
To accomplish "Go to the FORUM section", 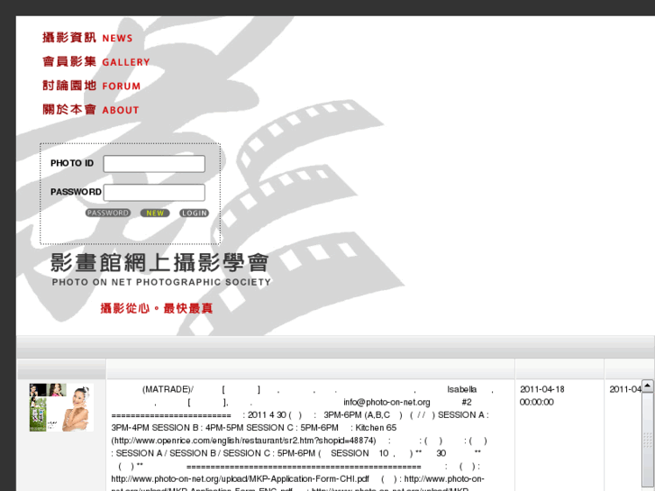I will point(91,86).
